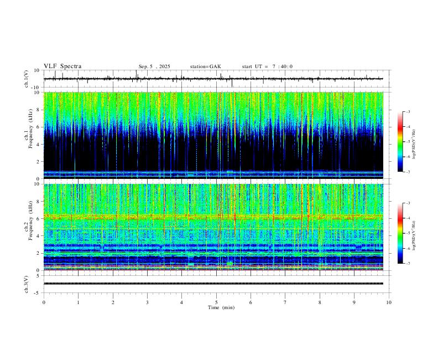Click the '-3' label on ch.1 color bar
The image size is (438, 339).
[408, 111]
